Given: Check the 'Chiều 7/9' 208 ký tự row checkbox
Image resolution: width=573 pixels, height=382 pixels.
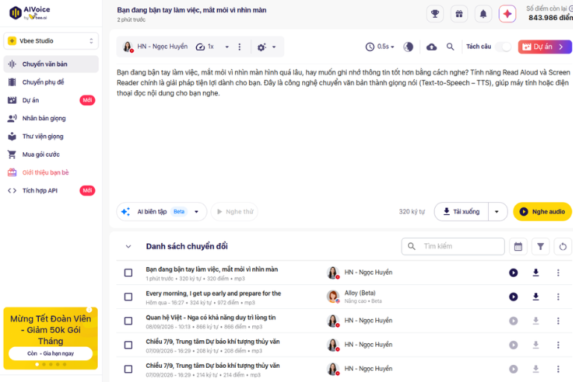Looking at the screenshot, I should click(128, 345).
